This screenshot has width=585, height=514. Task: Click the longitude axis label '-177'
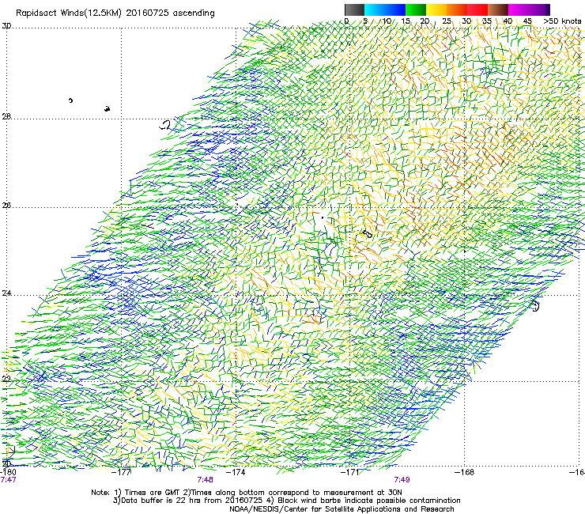(121, 472)
